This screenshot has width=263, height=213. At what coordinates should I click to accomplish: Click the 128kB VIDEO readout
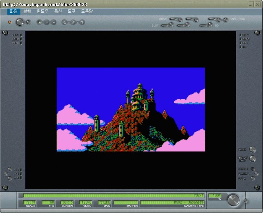pos(86,202)
